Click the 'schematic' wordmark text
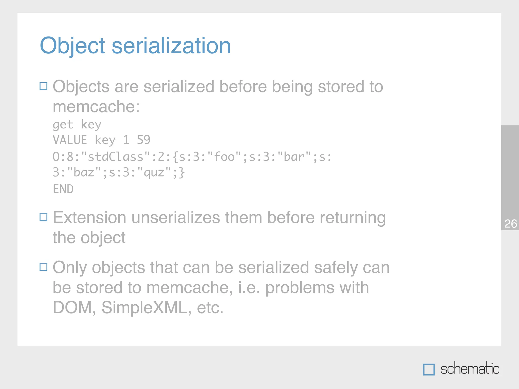519x389 pixels. [470, 369]
